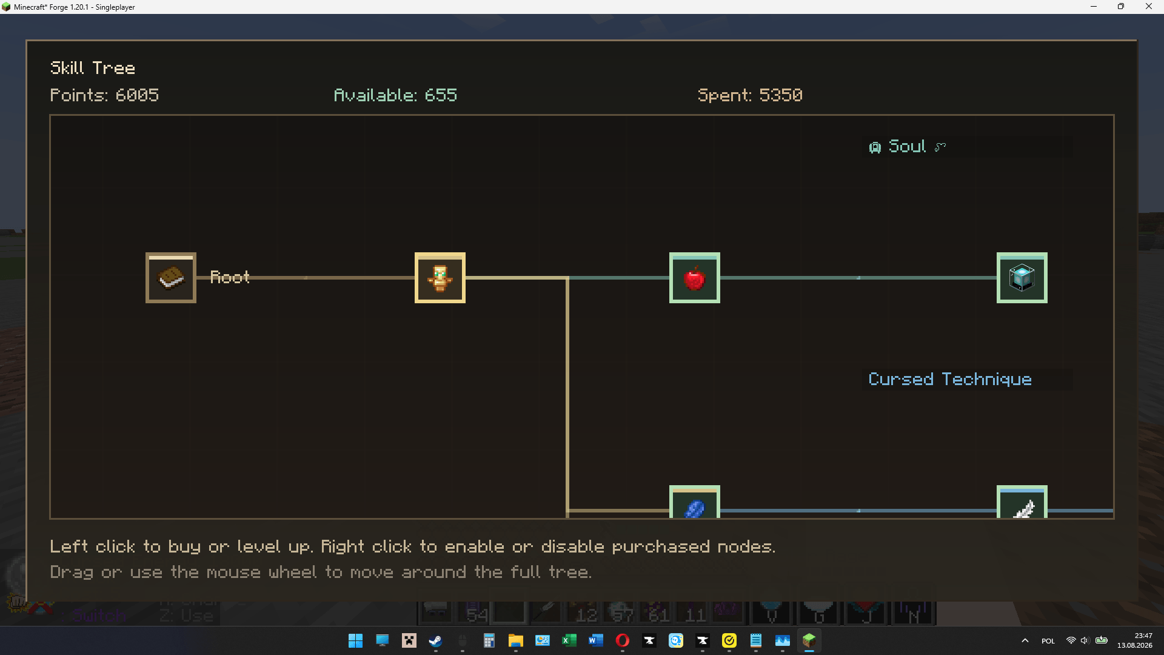Open the monitor icon in the taskbar

coord(382,640)
